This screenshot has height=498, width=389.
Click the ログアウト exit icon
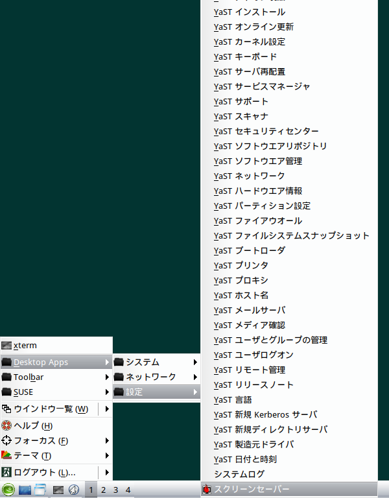tap(6, 472)
